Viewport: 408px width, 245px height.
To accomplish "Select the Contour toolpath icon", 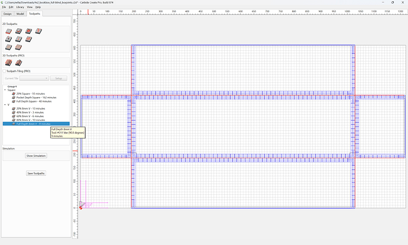I will point(9,31).
